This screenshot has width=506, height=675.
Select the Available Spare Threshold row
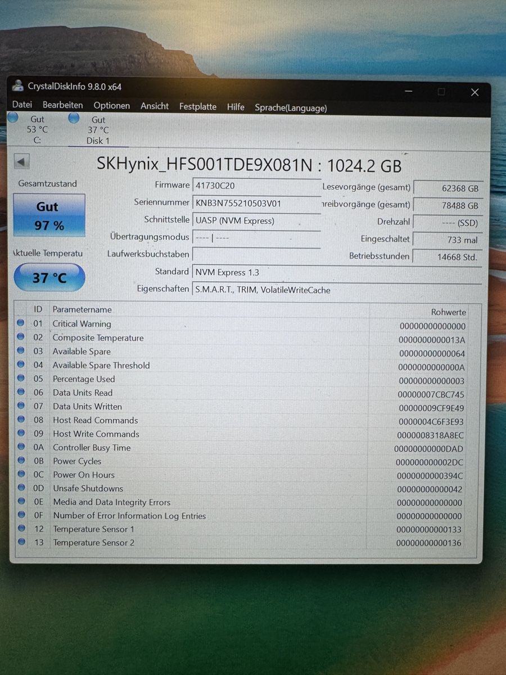242,366
